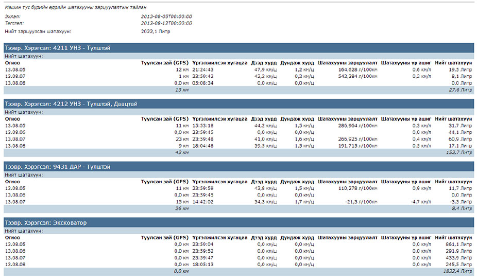Click Огноо column header in 4211 УНЗ section

(12, 62)
